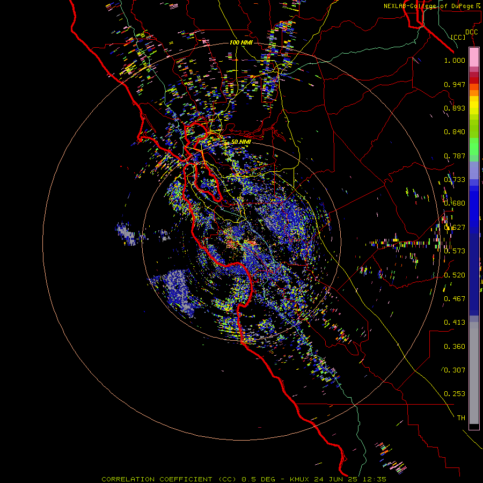Click the "KMUX" station identifier in the caption
Viewport: 483px width, 483px height.
click(x=301, y=479)
